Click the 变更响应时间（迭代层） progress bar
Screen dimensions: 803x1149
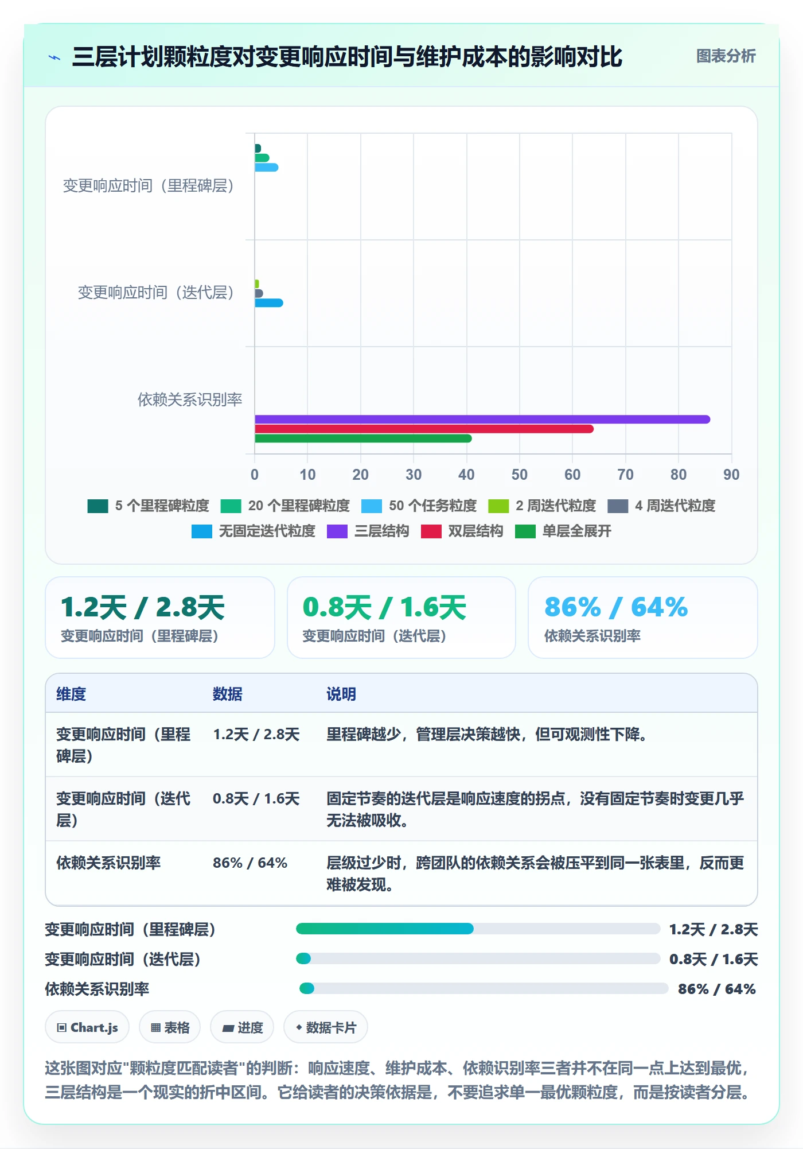click(x=478, y=958)
